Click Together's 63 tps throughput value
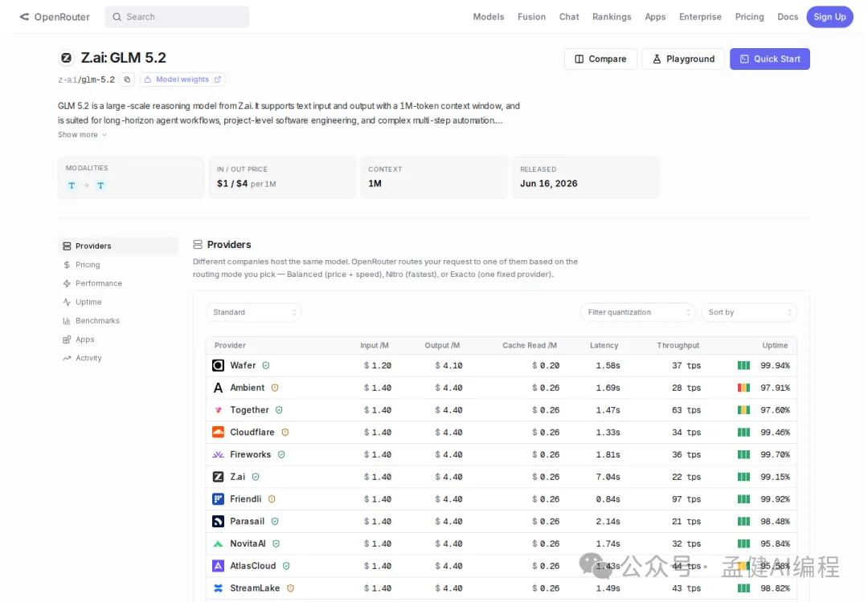The width and height of the screenshot is (868, 602). (x=686, y=410)
